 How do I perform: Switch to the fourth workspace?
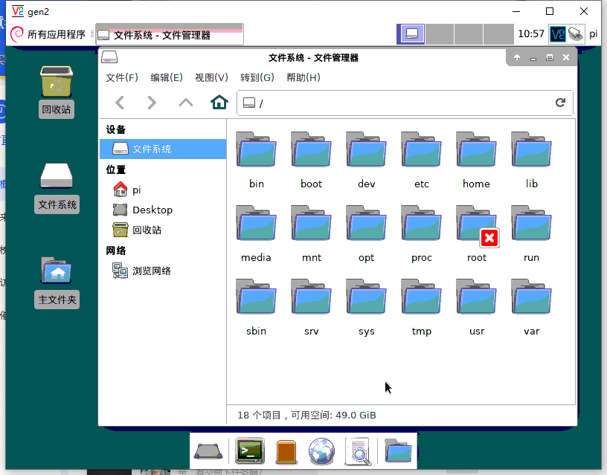(x=498, y=34)
